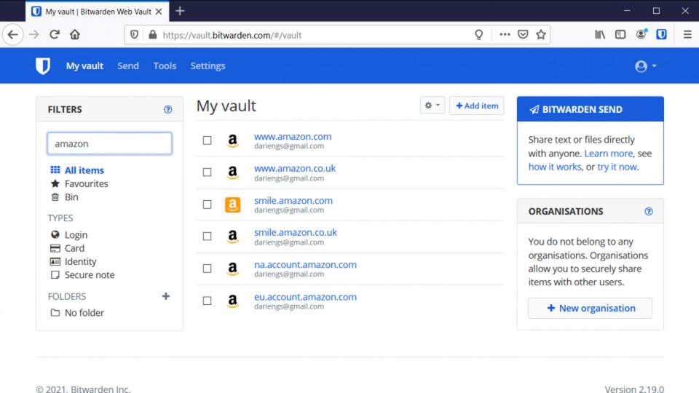699x393 pixels.
Task: Add a new folder with plus icon
Action: 166,296
